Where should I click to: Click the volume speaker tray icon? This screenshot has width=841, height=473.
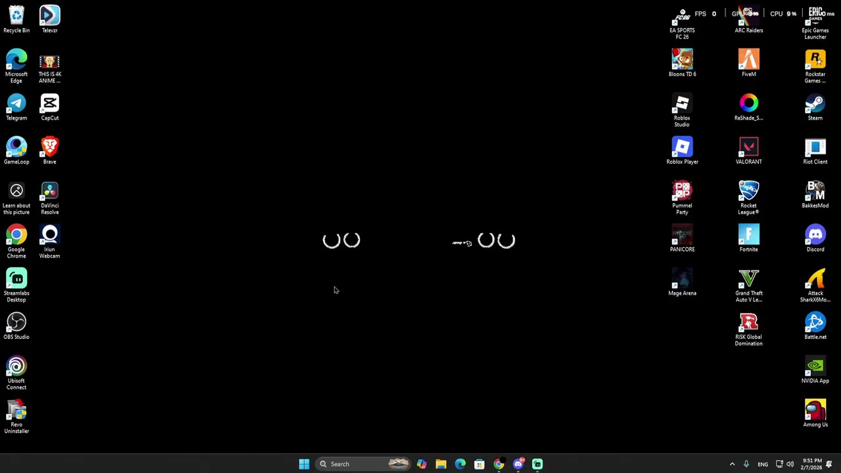(790, 464)
